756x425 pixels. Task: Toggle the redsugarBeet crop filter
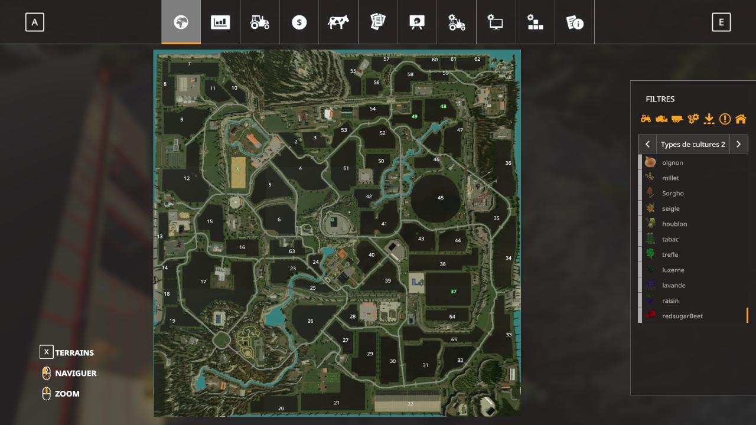(693, 316)
